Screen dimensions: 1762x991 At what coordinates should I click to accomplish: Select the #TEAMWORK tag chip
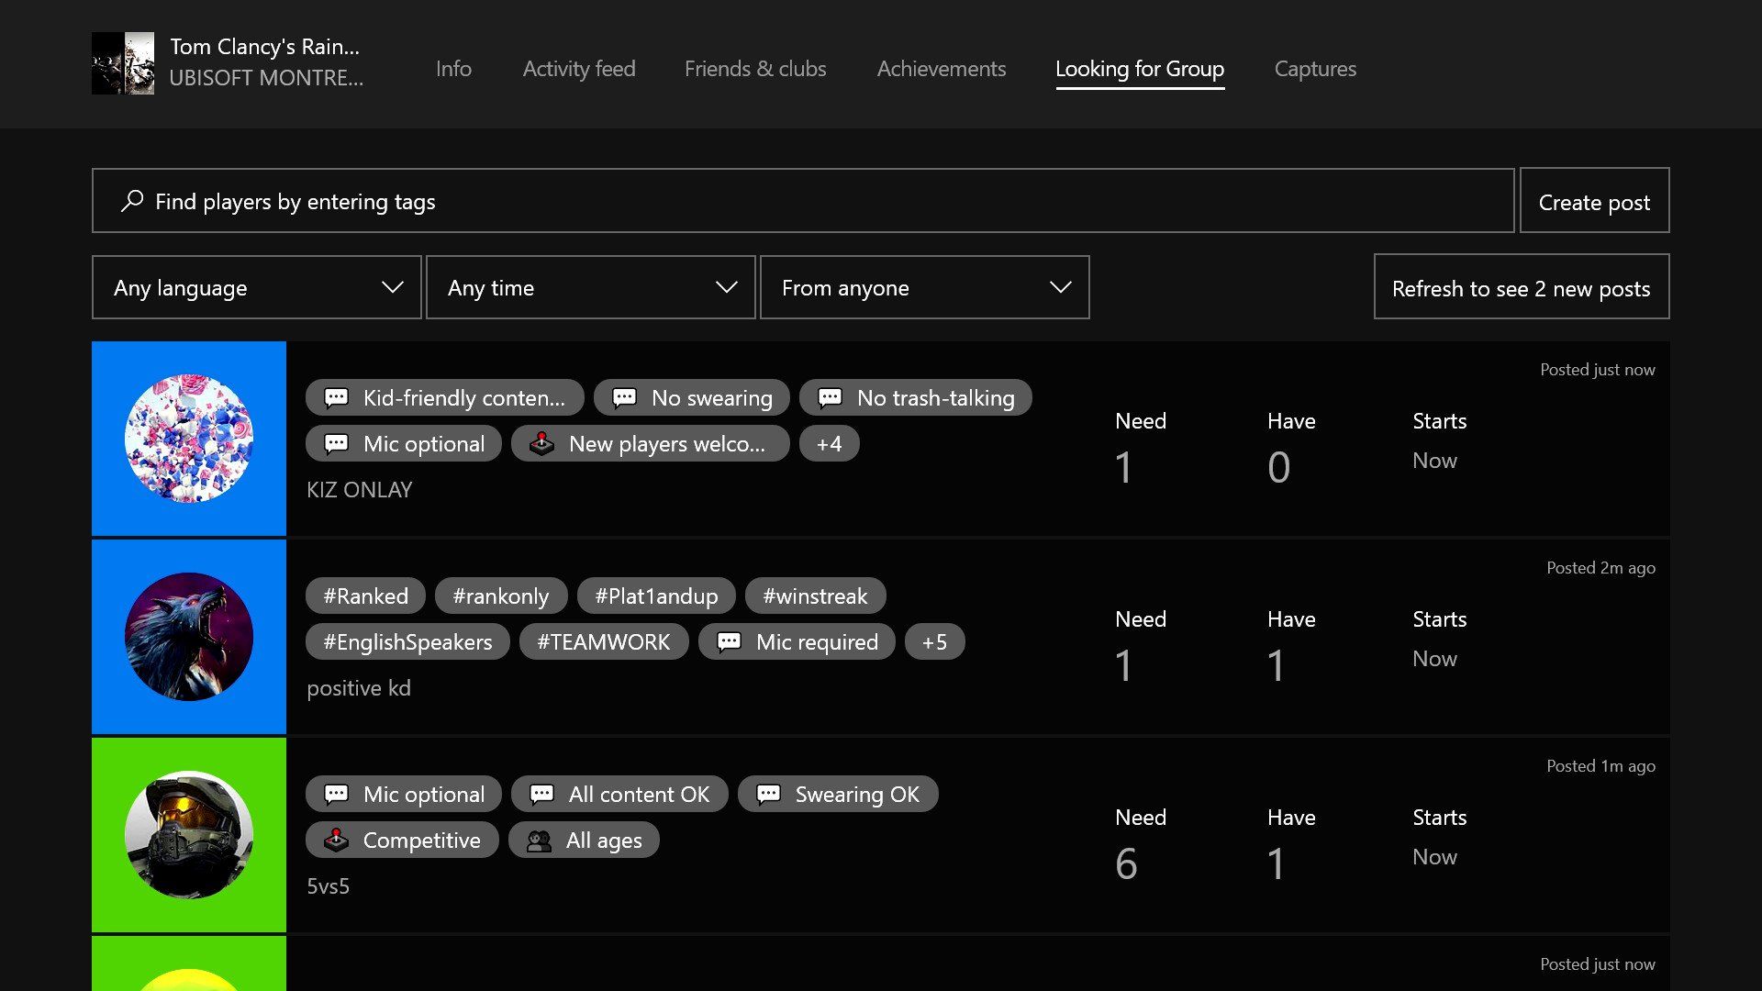click(603, 642)
